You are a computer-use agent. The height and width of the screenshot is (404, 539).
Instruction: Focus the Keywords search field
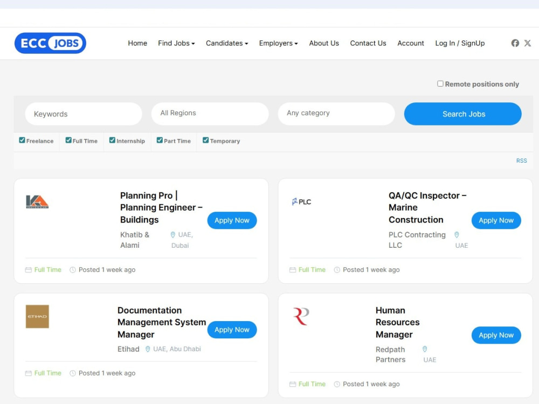(x=84, y=114)
